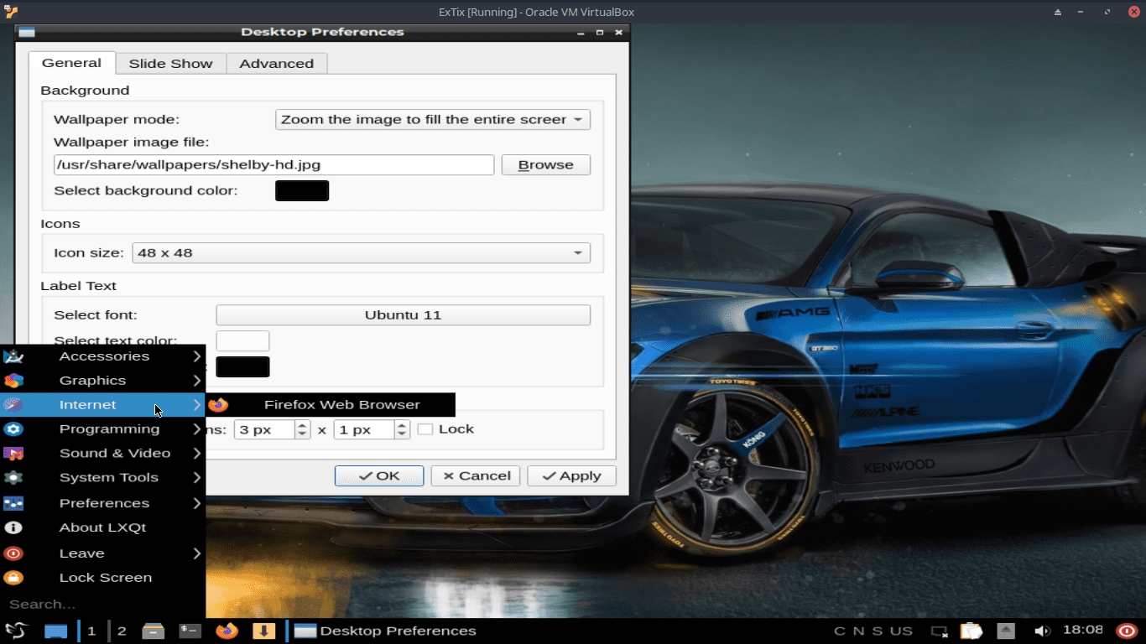Switch to the Slide Show tab
Image resolution: width=1146 pixels, height=644 pixels.
click(x=170, y=64)
